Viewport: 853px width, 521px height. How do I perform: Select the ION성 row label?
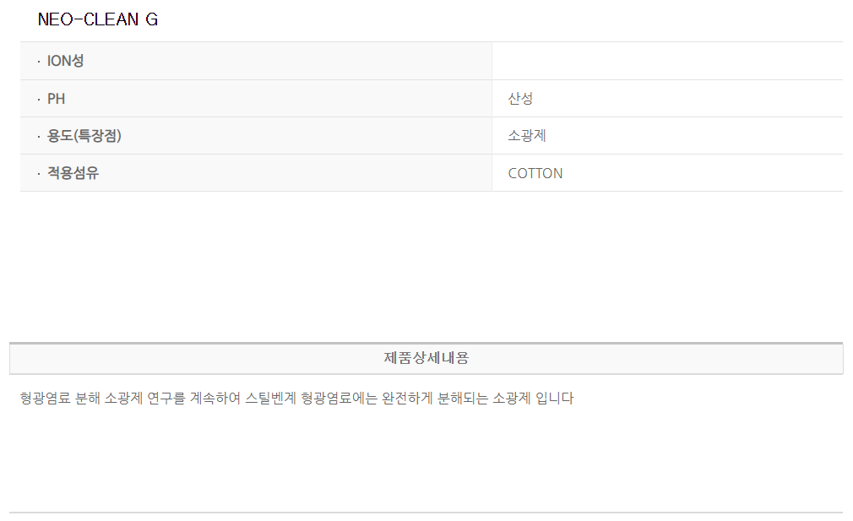click(65, 61)
